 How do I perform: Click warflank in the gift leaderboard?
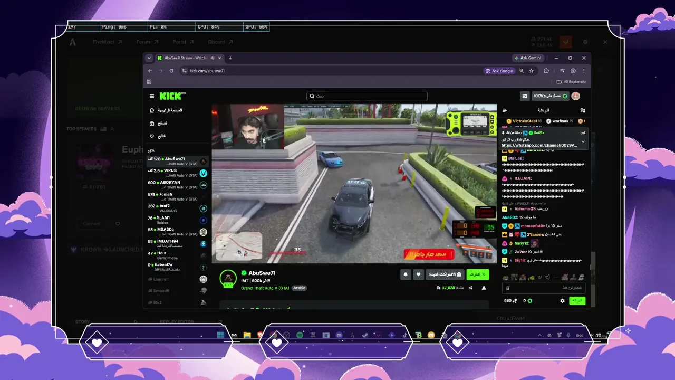[560, 121]
